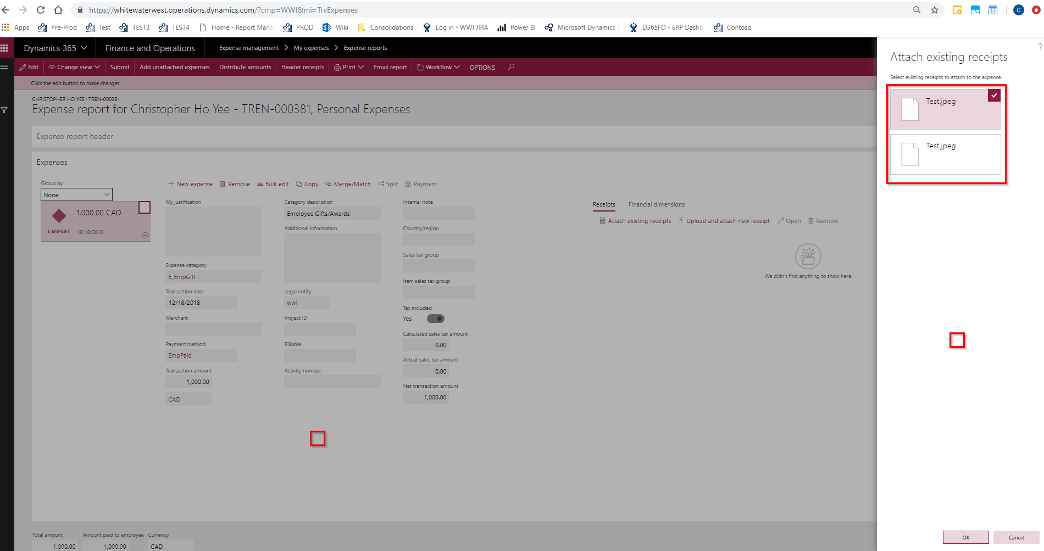Click the My justification text field
The image size is (1044, 551).
pyautogui.click(x=214, y=231)
